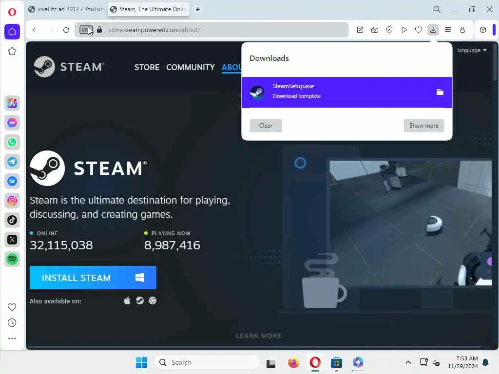Open Easy Setup sliders icon
Image resolution: width=499 pixels, height=374 pixels.
coord(448,30)
